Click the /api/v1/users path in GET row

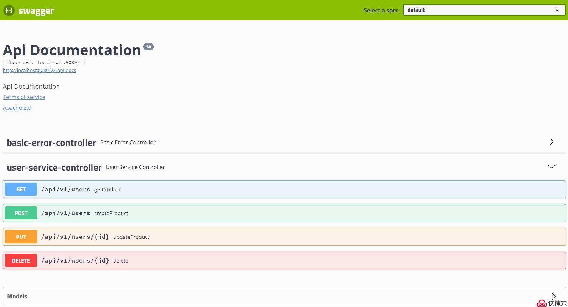(66, 190)
